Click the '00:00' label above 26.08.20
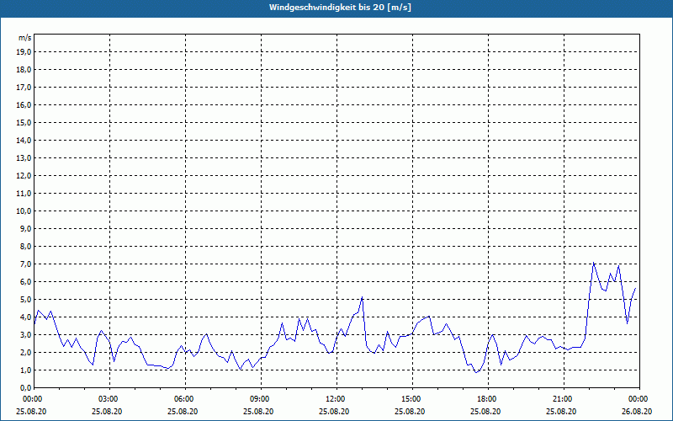Viewport: 673px width, 421px height. pos(638,399)
